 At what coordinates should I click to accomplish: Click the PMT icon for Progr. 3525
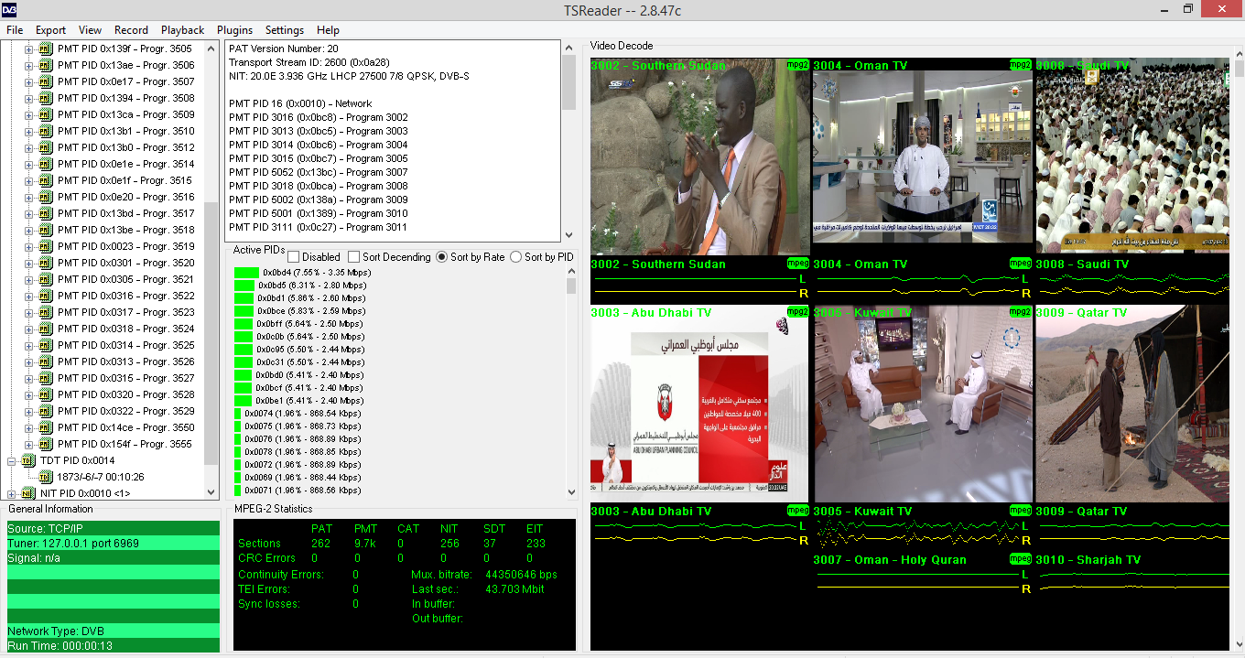coord(46,346)
